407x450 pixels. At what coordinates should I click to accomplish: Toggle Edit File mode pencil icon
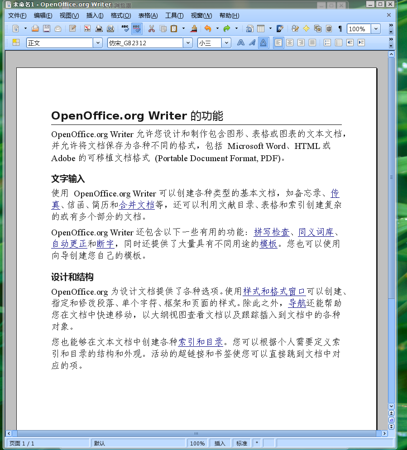(x=73, y=29)
